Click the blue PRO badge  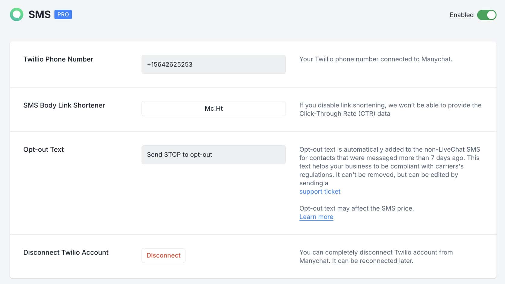[x=63, y=14]
